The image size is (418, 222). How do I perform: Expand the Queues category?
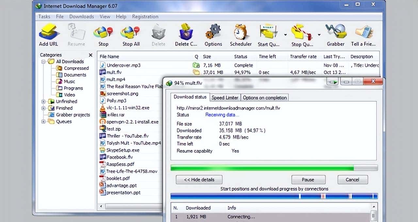43,121
